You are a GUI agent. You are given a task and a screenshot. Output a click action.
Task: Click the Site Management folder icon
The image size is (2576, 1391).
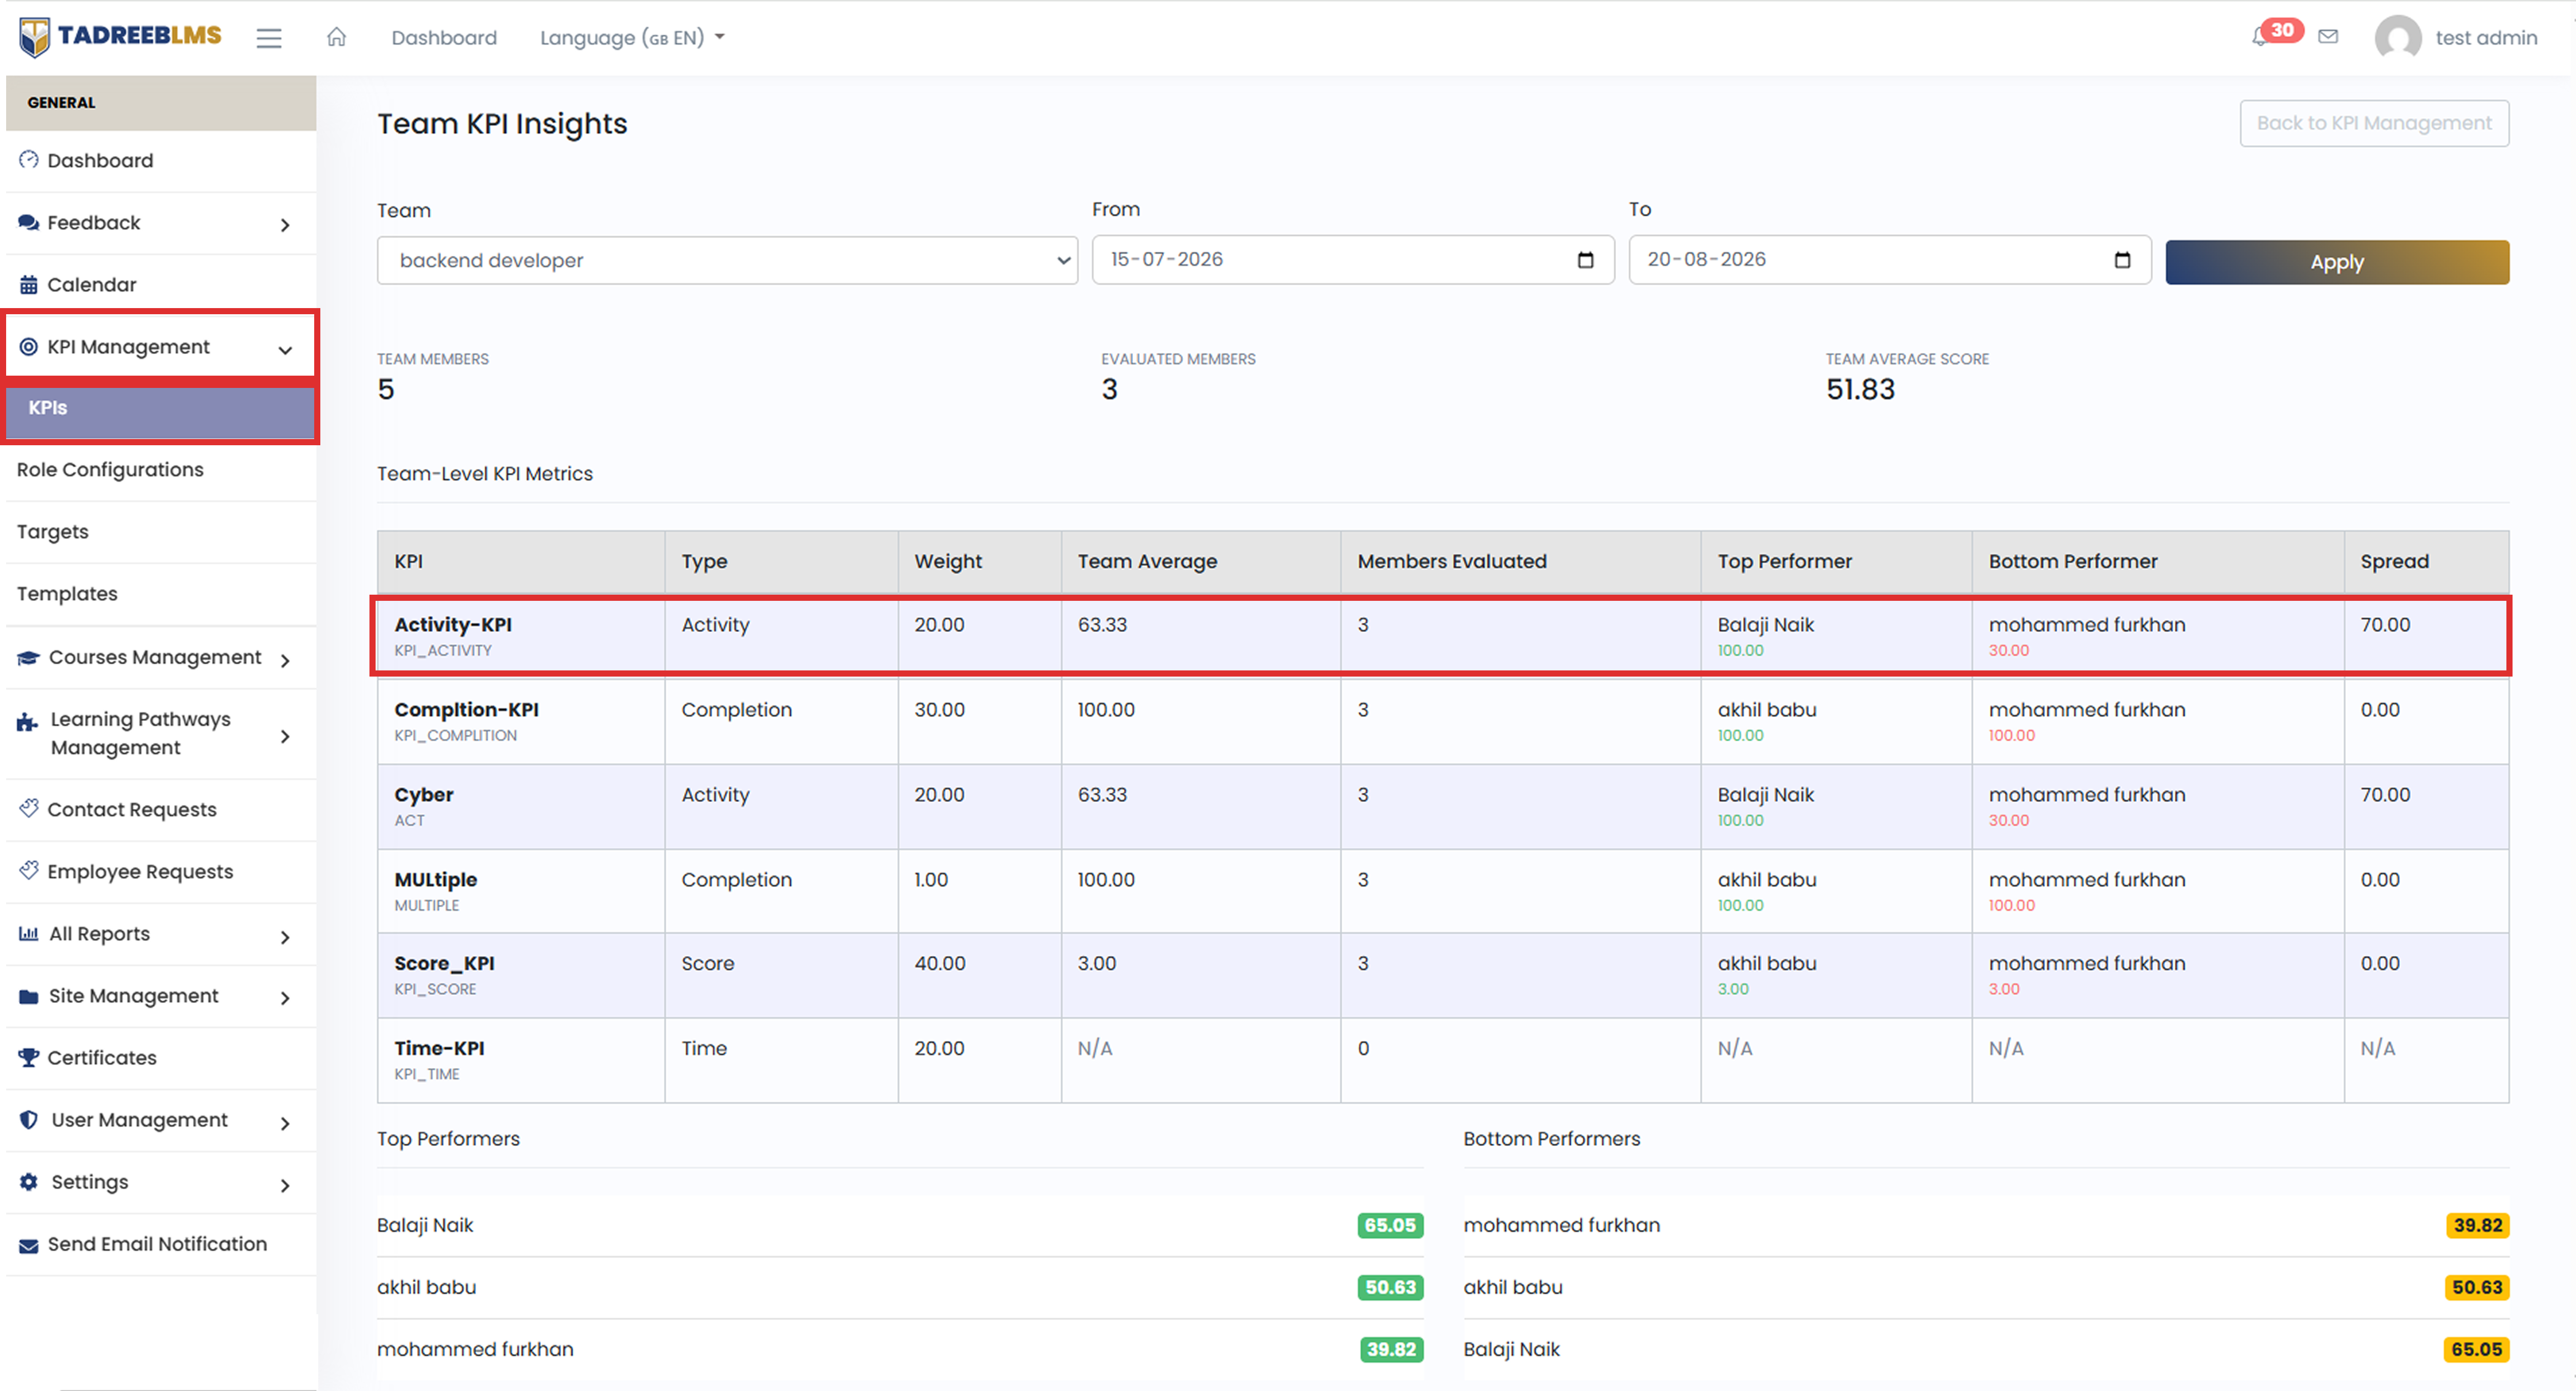[x=28, y=996]
